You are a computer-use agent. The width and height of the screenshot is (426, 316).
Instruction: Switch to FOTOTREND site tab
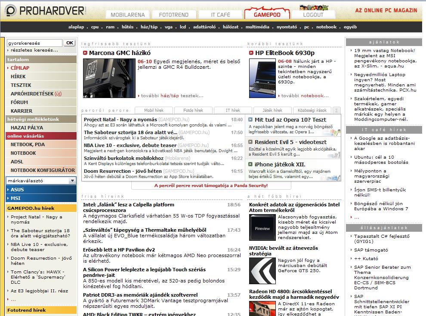173,15
